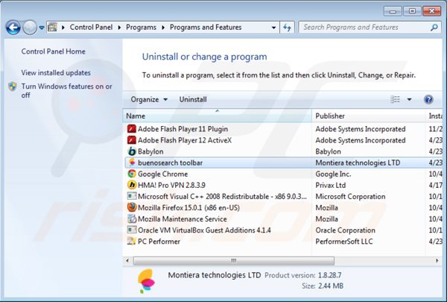Viewport: 447px width, 302px height.
Task: Click the refresh button beside address bar
Action: click(287, 28)
